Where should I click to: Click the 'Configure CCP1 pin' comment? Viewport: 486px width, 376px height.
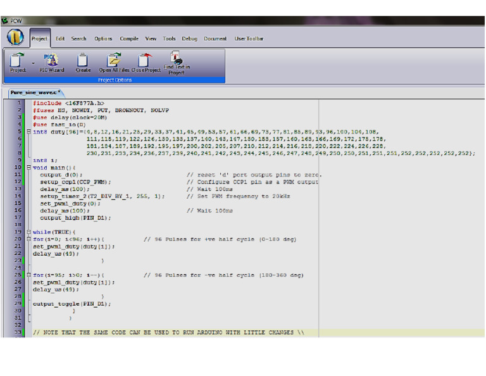point(252,182)
